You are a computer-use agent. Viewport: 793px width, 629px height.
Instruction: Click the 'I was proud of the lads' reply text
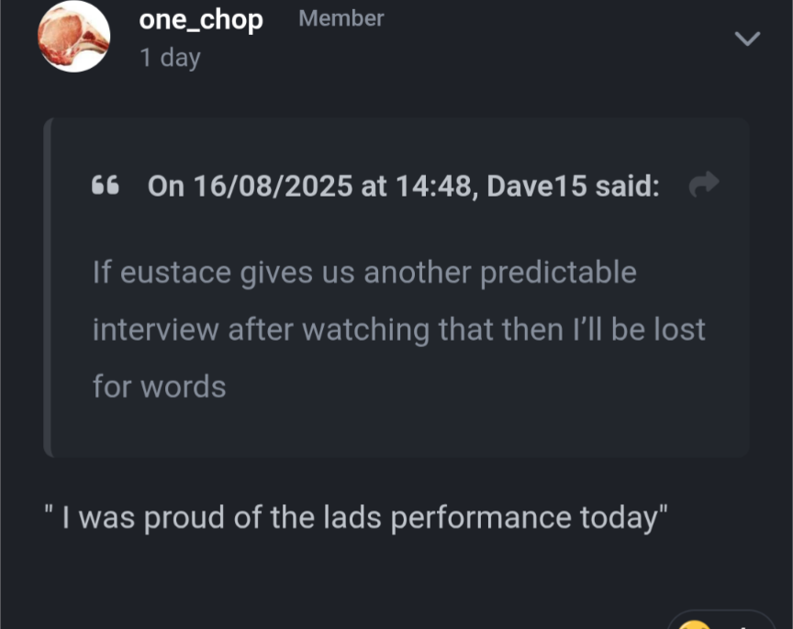tap(221, 518)
